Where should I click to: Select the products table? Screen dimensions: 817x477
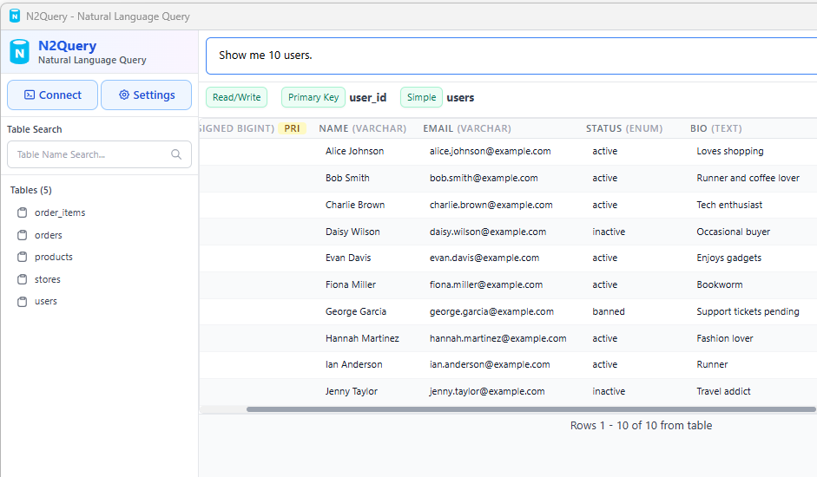point(54,257)
